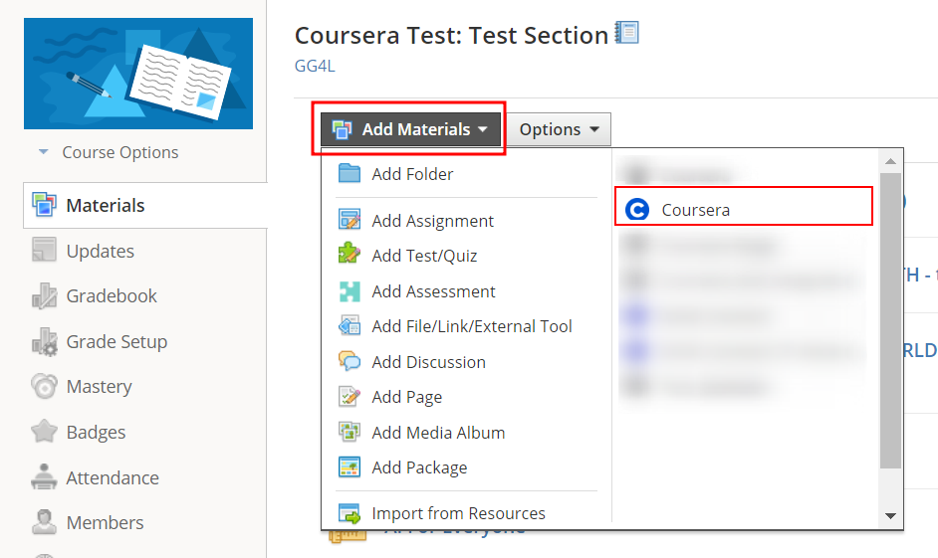Select Import from Resources
This screenshot has width=938, height=558.
458,513
